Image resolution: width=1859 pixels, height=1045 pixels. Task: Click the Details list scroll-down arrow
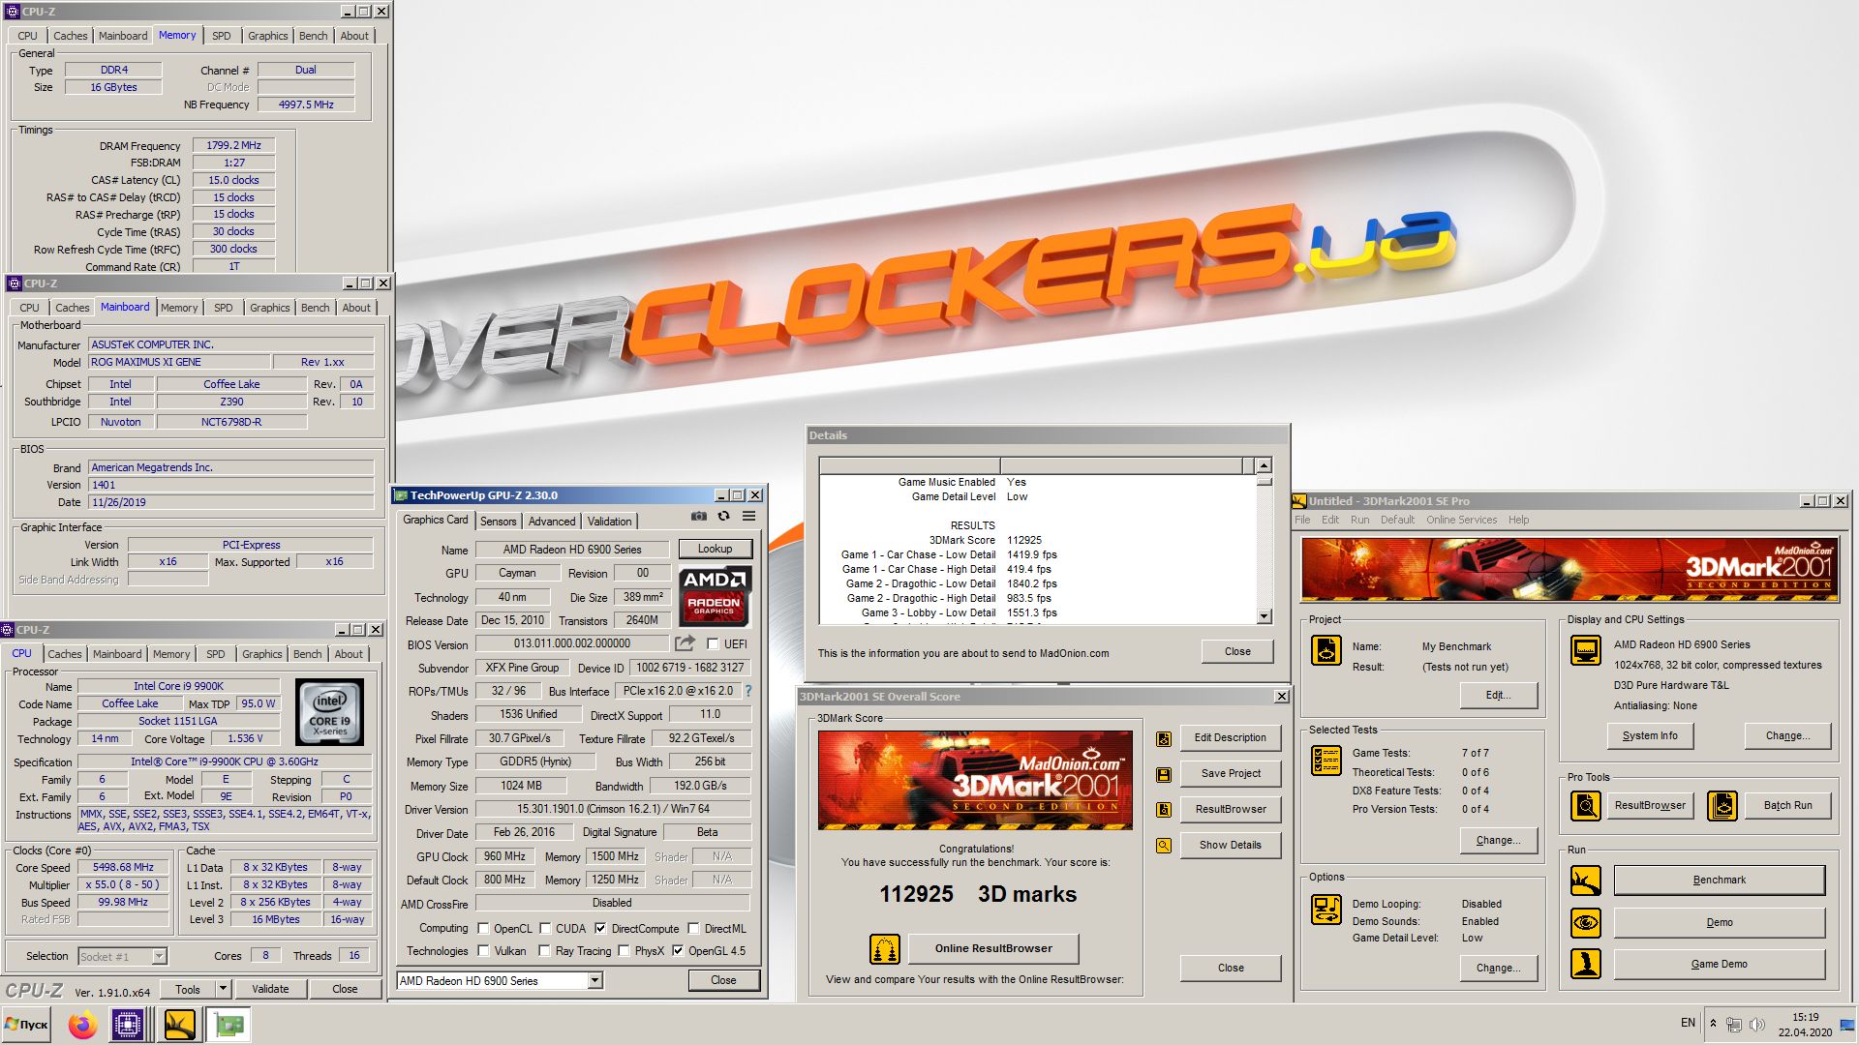tap(1264, 616)
